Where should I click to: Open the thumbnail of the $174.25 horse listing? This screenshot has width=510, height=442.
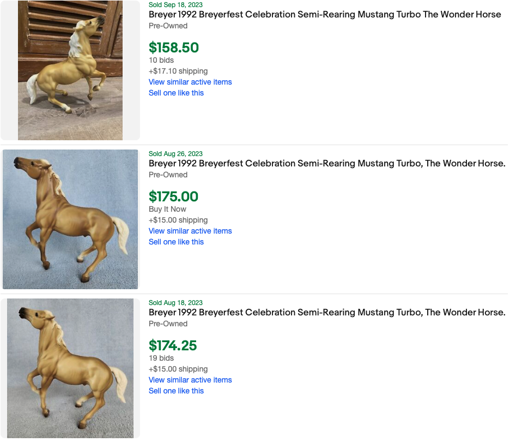pyautogui.click(x=70, y=368)
